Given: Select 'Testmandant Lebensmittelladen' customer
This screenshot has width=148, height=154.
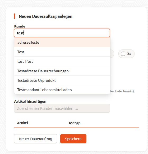Looking at the screenshot, I should point(62,90).
